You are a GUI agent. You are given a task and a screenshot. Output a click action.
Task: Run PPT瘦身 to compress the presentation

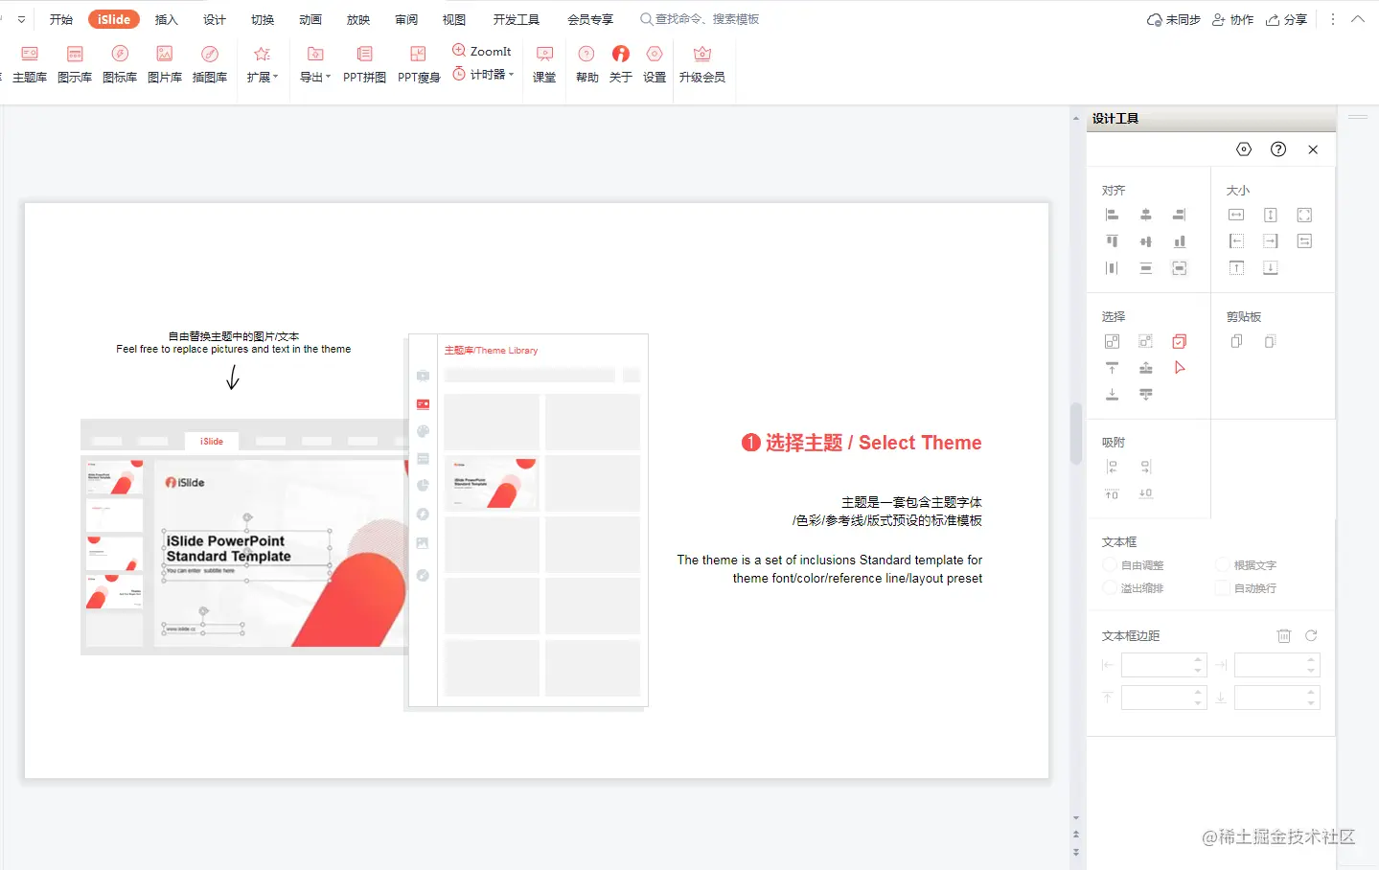(x=418, y=62)
